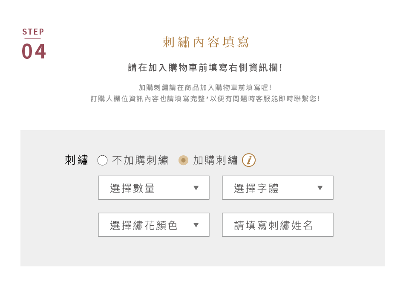Click the 加購刺繡請在商品加入購物車前填寫喔 note
Screen dimensions: 409x288
pos(205,87)
